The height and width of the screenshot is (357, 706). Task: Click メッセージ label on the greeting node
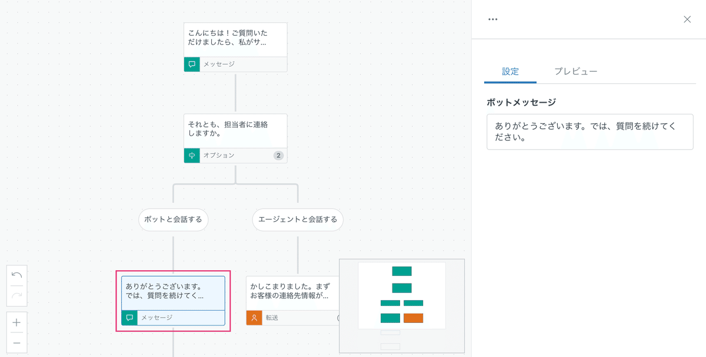(219, 64)
